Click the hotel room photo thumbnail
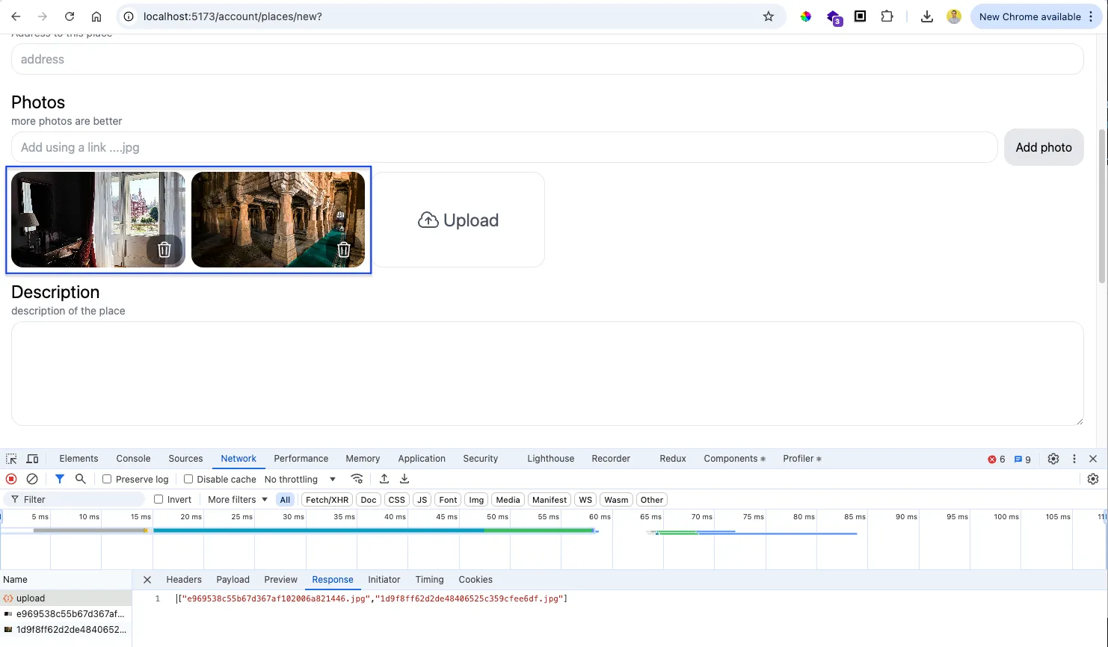Image resolution: width=1108 pixels, height=647 pixels. (x=98, y=220)
